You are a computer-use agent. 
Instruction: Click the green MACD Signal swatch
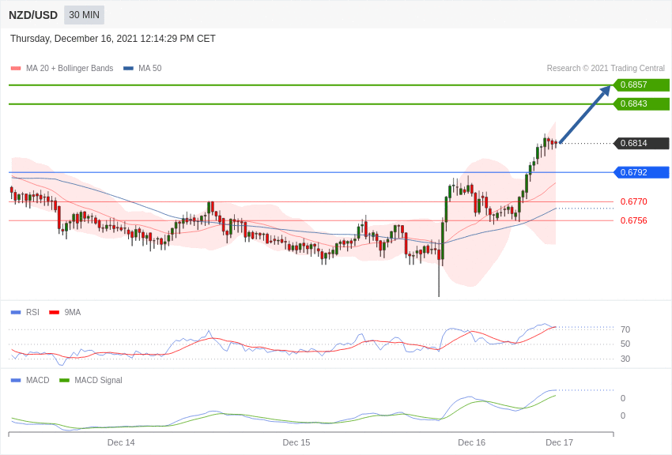tap(64, 380)
